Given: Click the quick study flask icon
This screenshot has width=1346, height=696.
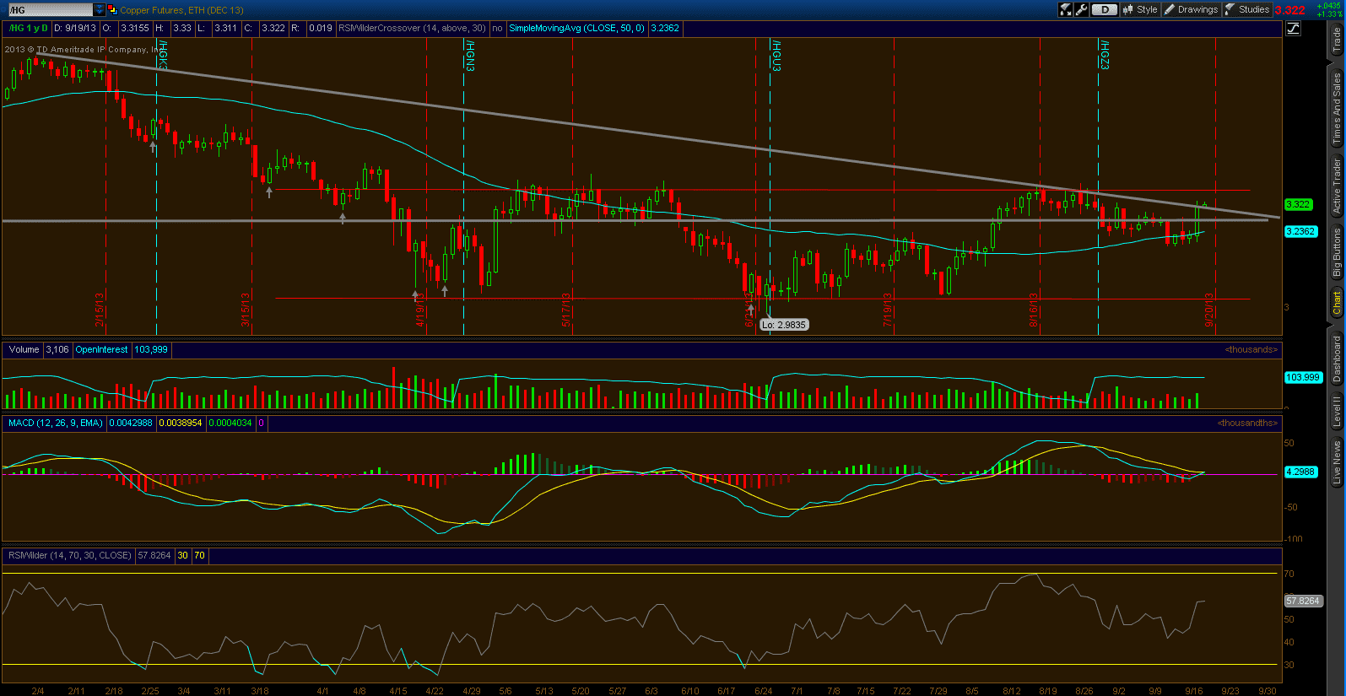Looking at the screenshot, I should [x=1066, y=9].
